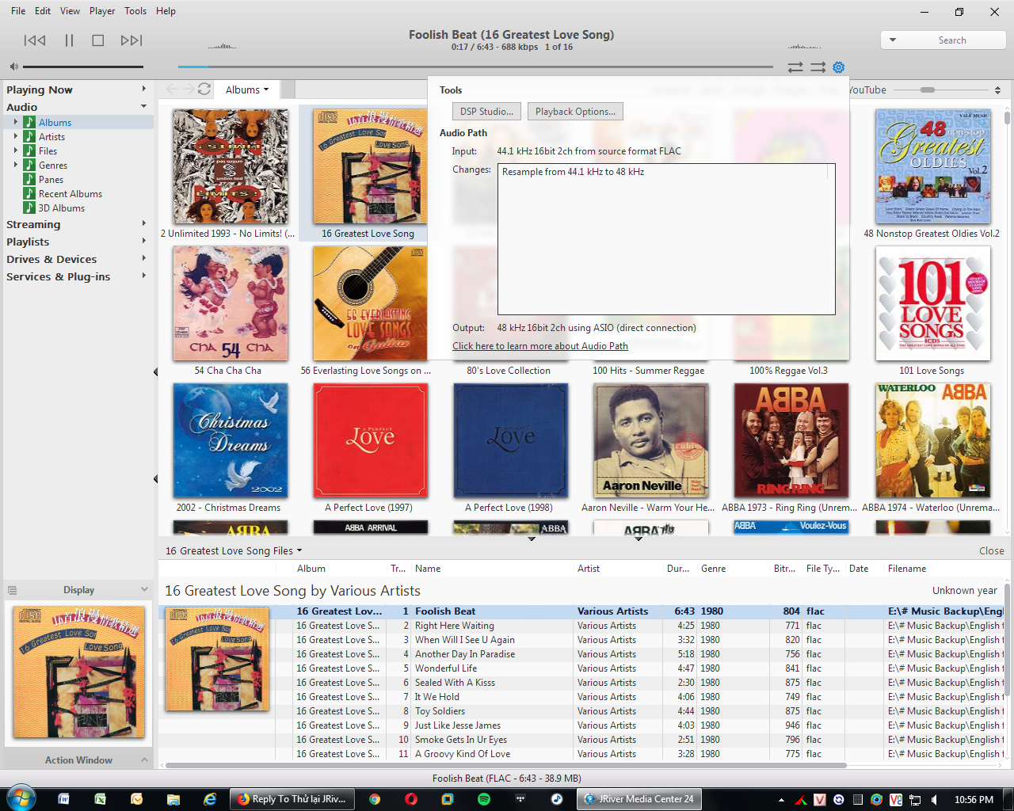
Task: Select the Artists music note icon
Action: click(29, 136)
